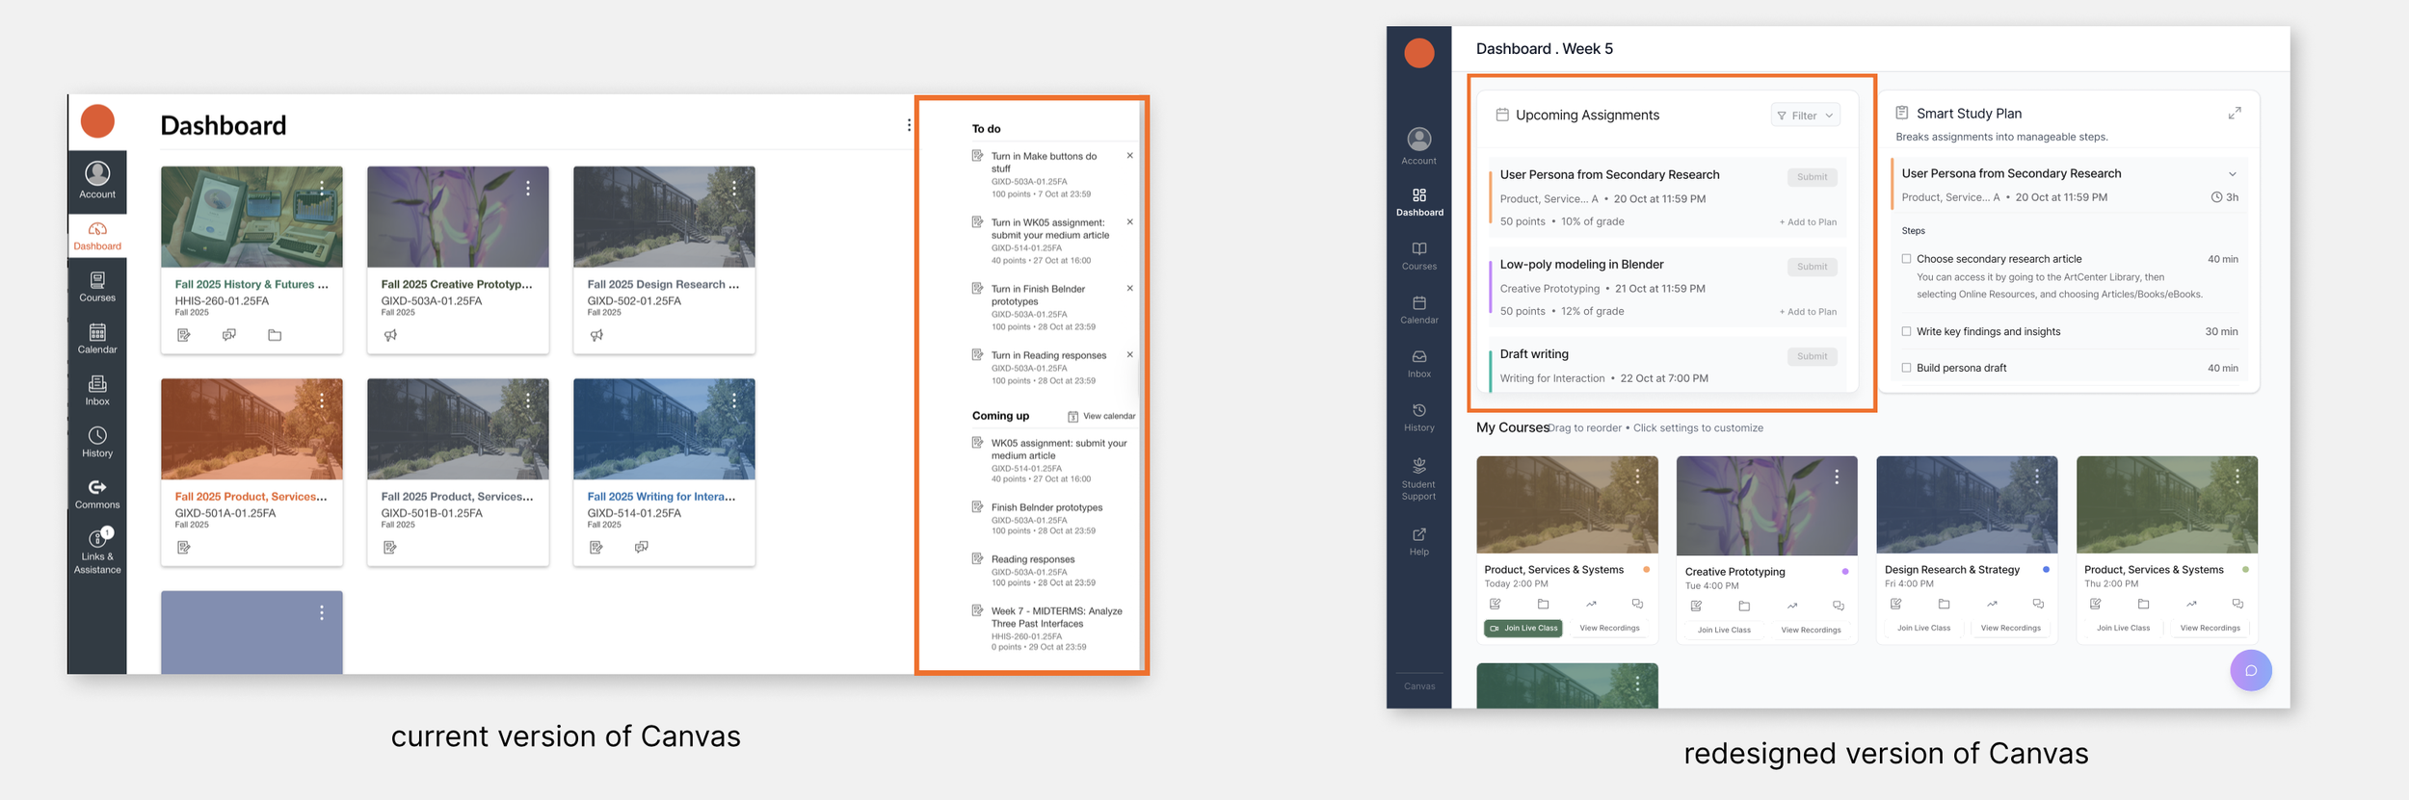Open 'Week 7 - MIDTERMS: Analyze Three Past Interfaces' item
The width and height of the screenshot is (2409, 800).
(x=1057, y=617)
